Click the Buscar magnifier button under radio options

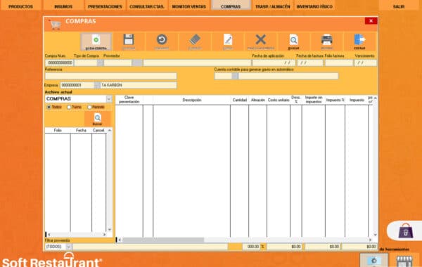click(x=98, y=119)
